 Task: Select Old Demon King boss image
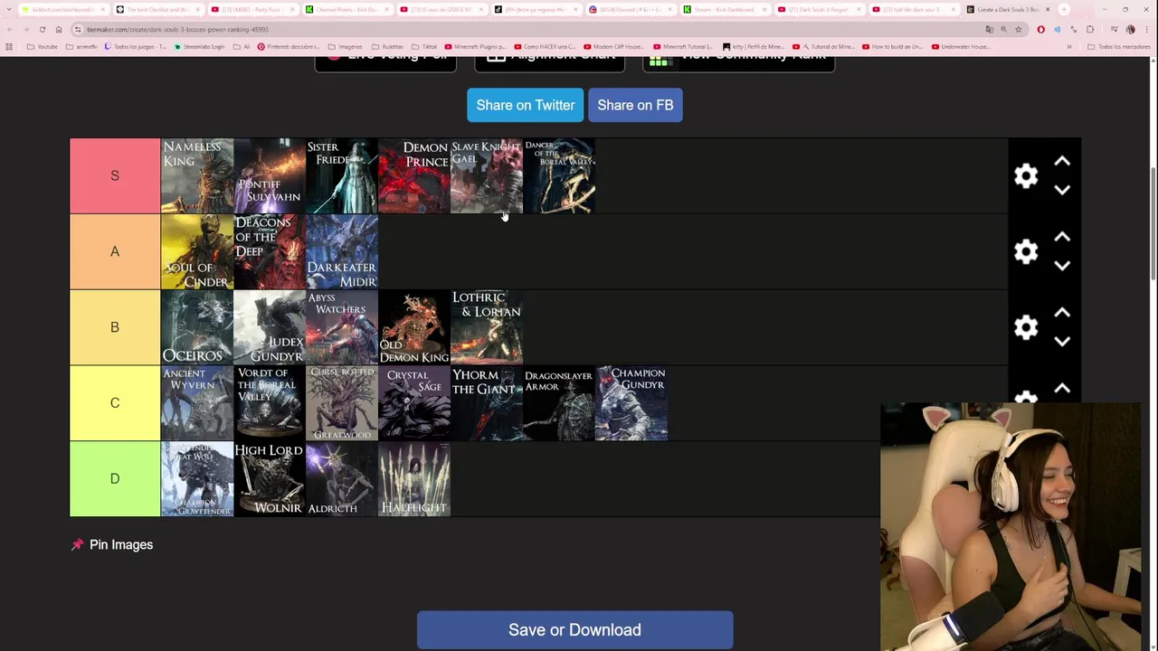tap(414, 327)
